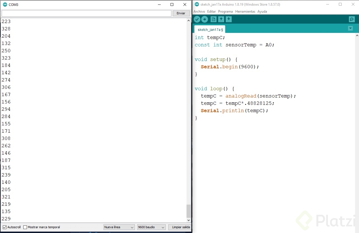
Task: Click the serial monitor scroll down arrow
Action: pos(188,220)
